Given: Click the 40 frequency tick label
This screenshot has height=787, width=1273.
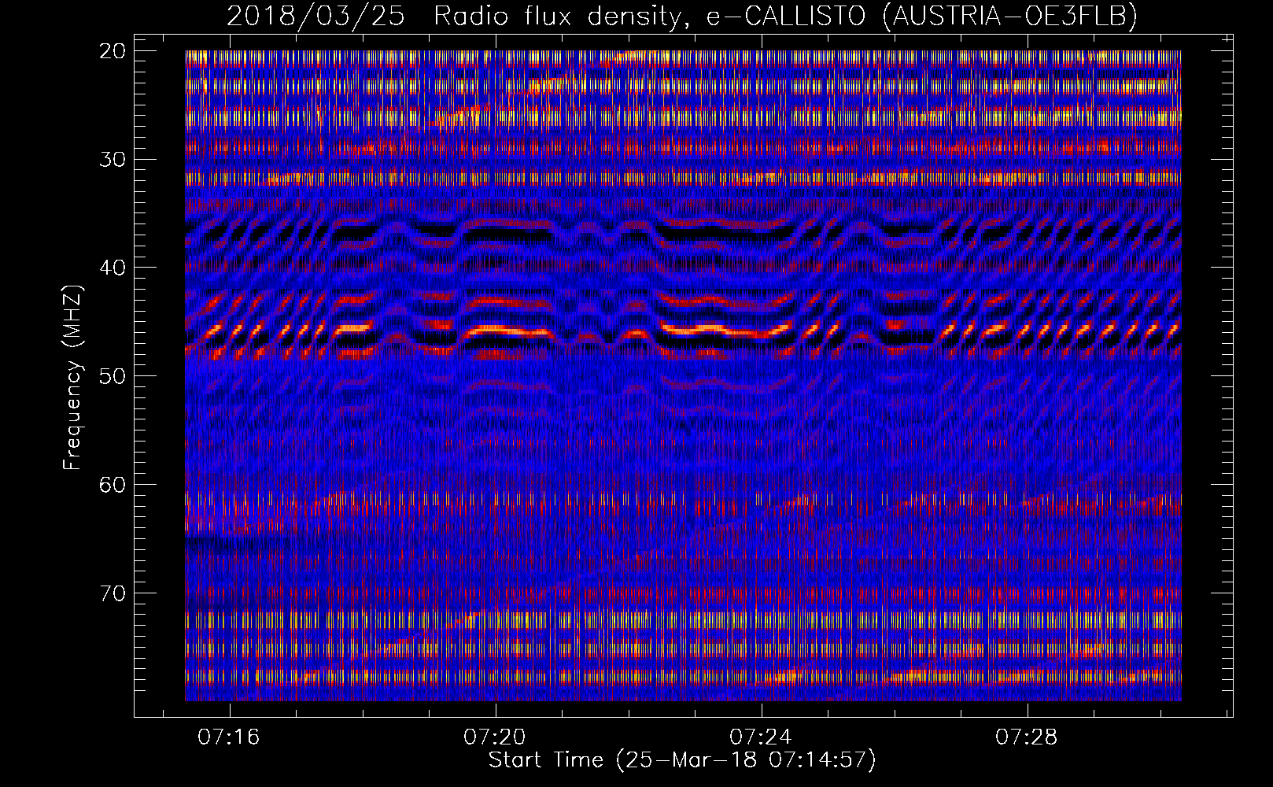Looking at the screenshot, I should click(113, 268).
